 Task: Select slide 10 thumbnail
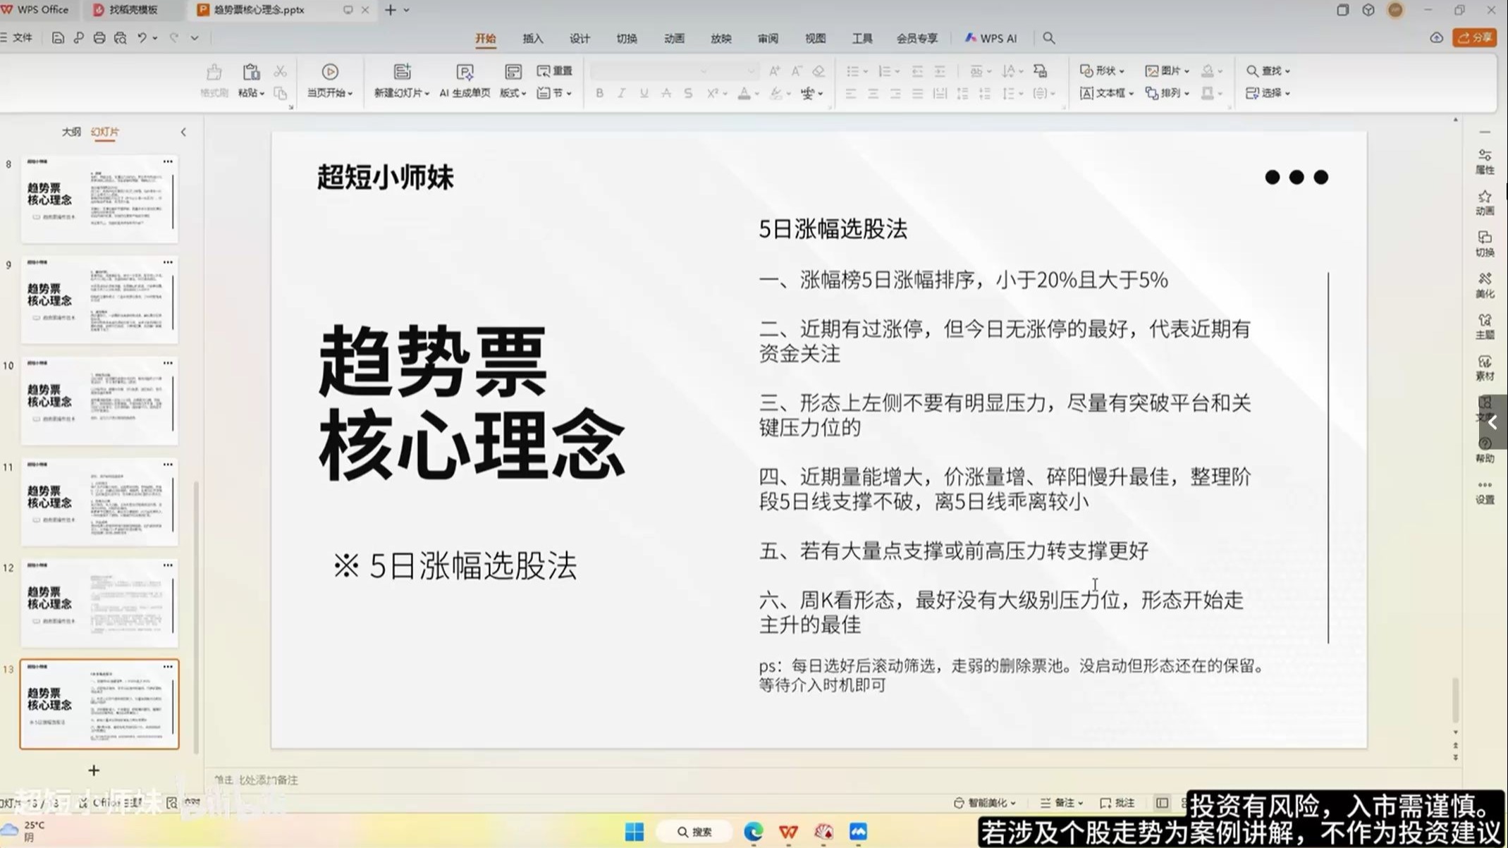[x=99, y=400]
